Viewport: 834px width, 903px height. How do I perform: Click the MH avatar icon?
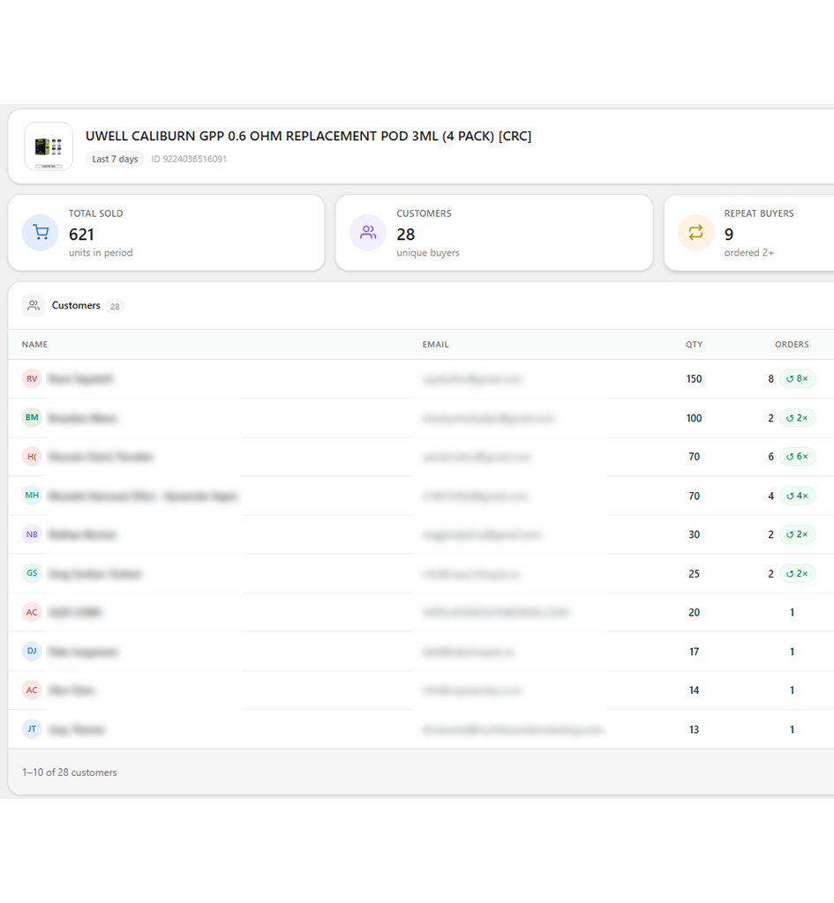click(x=32, y=496)
